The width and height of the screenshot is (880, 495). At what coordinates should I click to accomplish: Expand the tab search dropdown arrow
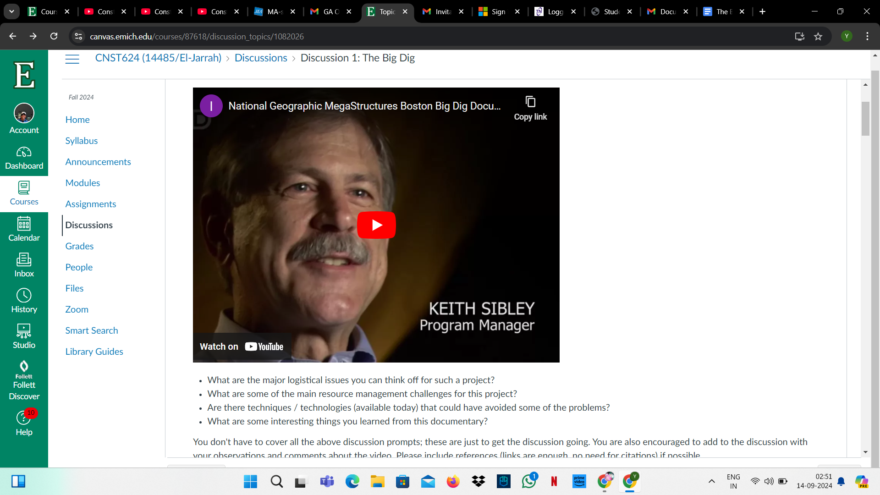(11, 11)
